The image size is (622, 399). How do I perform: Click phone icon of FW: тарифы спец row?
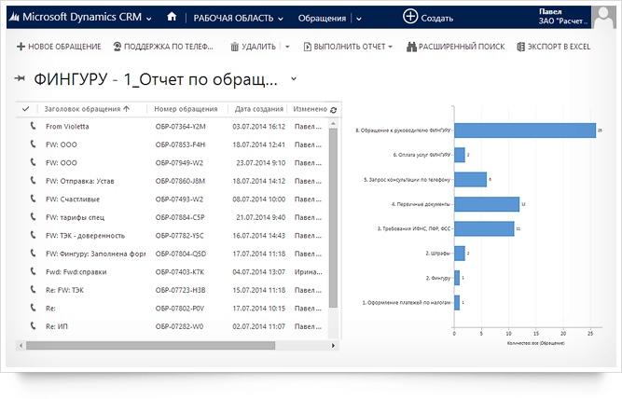[x=34, y=217]
